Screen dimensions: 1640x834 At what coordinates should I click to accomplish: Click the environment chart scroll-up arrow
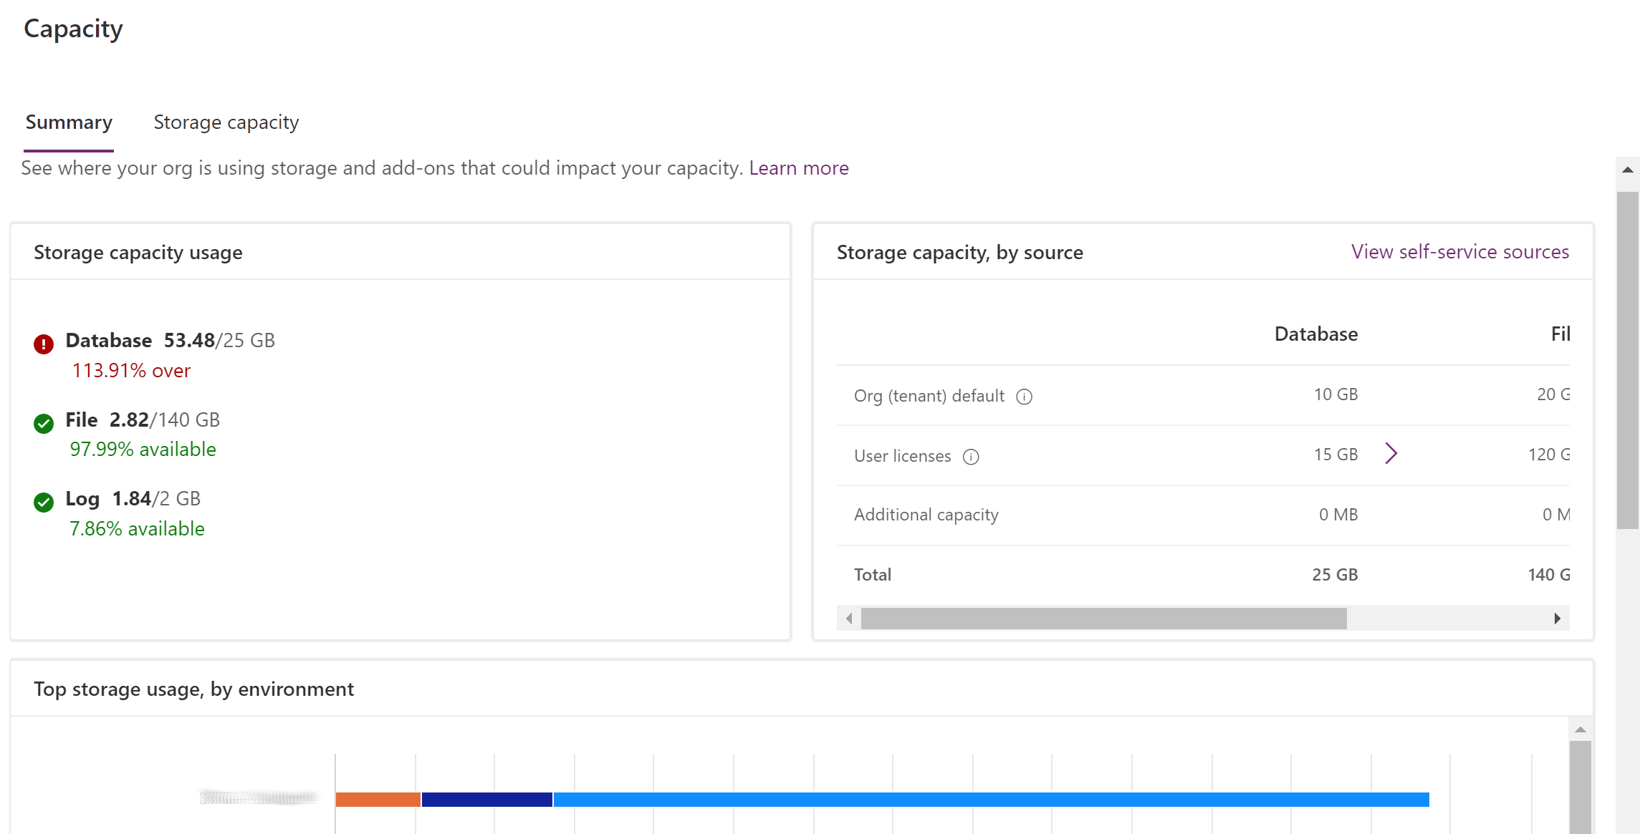pyautogui.click(x=1580, y=730)
